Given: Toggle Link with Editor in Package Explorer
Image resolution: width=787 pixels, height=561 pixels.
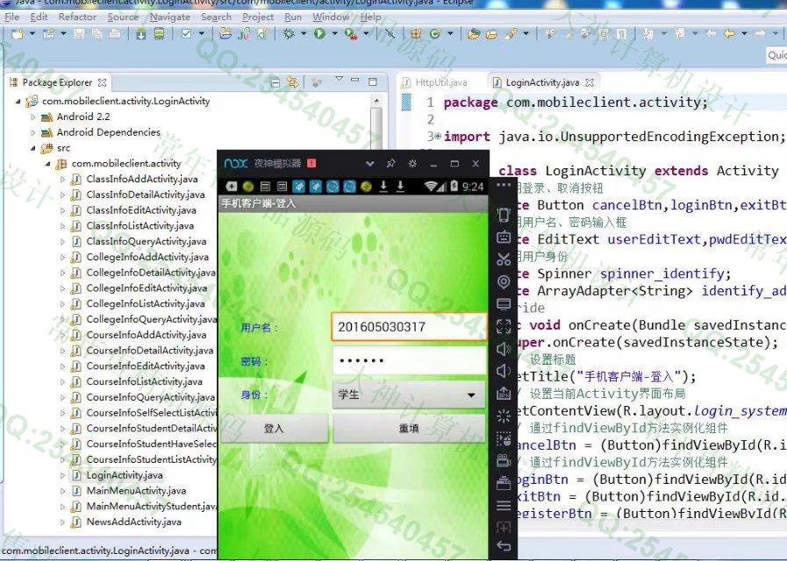Looking at the screenshot, I should pos(295,82).
